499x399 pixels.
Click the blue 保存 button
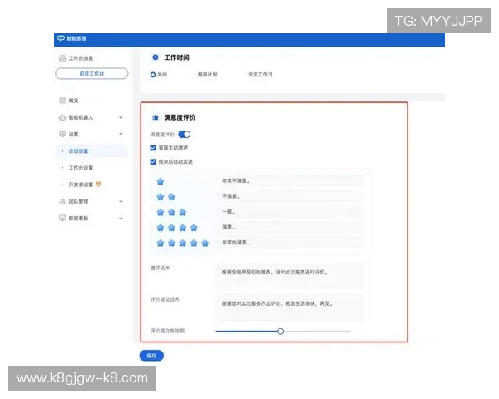[x=151, y=356]
